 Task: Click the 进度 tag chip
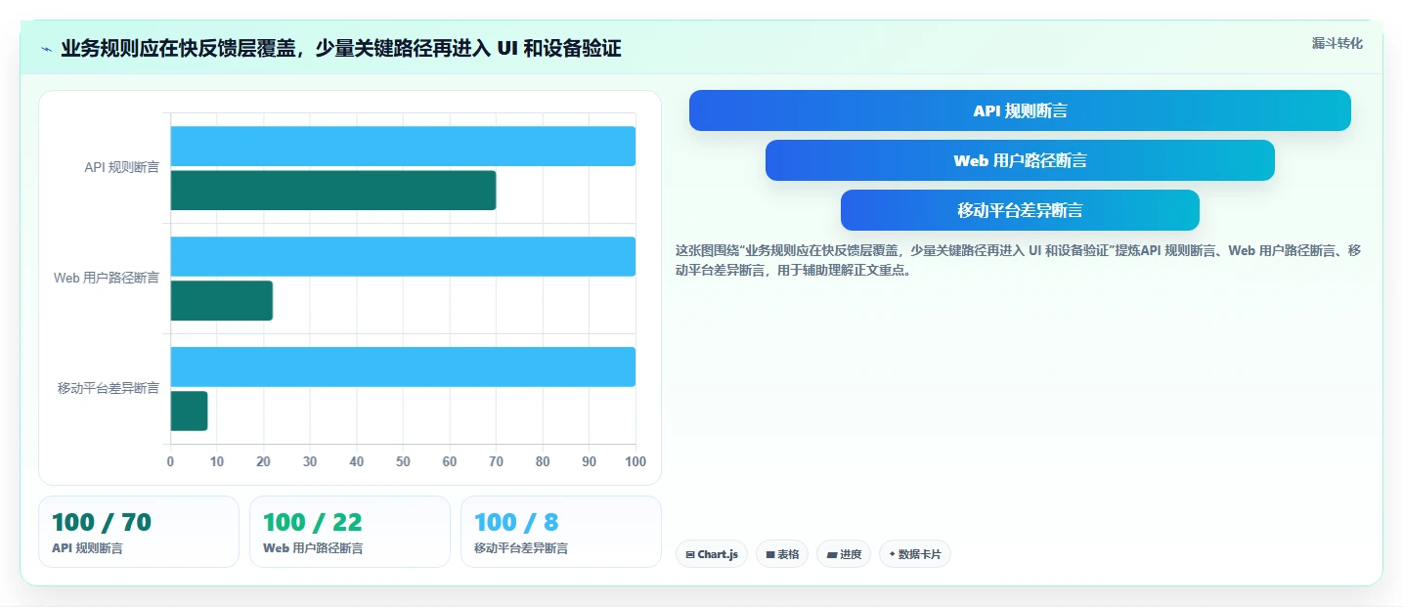(x=844, y=554)
